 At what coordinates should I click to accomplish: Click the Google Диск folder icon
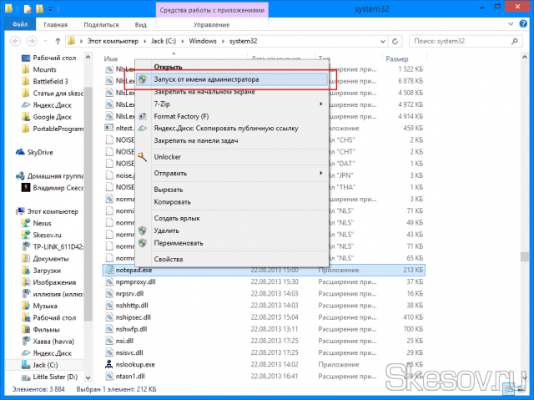(28, 117)
